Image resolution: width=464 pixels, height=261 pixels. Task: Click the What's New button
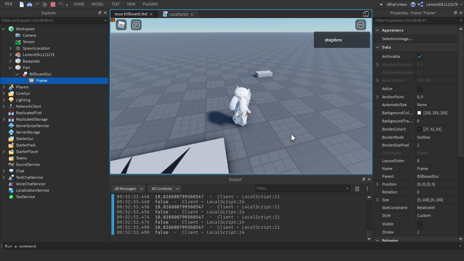pyautogui.click(x=396, y=4)
